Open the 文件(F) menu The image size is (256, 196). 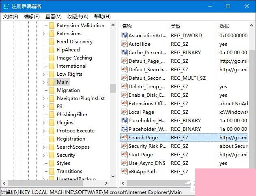[11, 17]
